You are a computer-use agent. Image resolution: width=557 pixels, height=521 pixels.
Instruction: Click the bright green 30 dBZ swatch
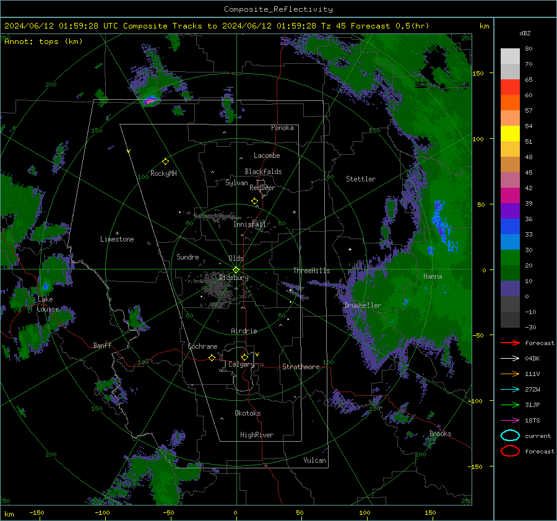click(510, 257)
